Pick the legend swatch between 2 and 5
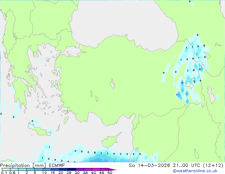The width and height of the screenshot is (225, 174). [x=31, y=169]
